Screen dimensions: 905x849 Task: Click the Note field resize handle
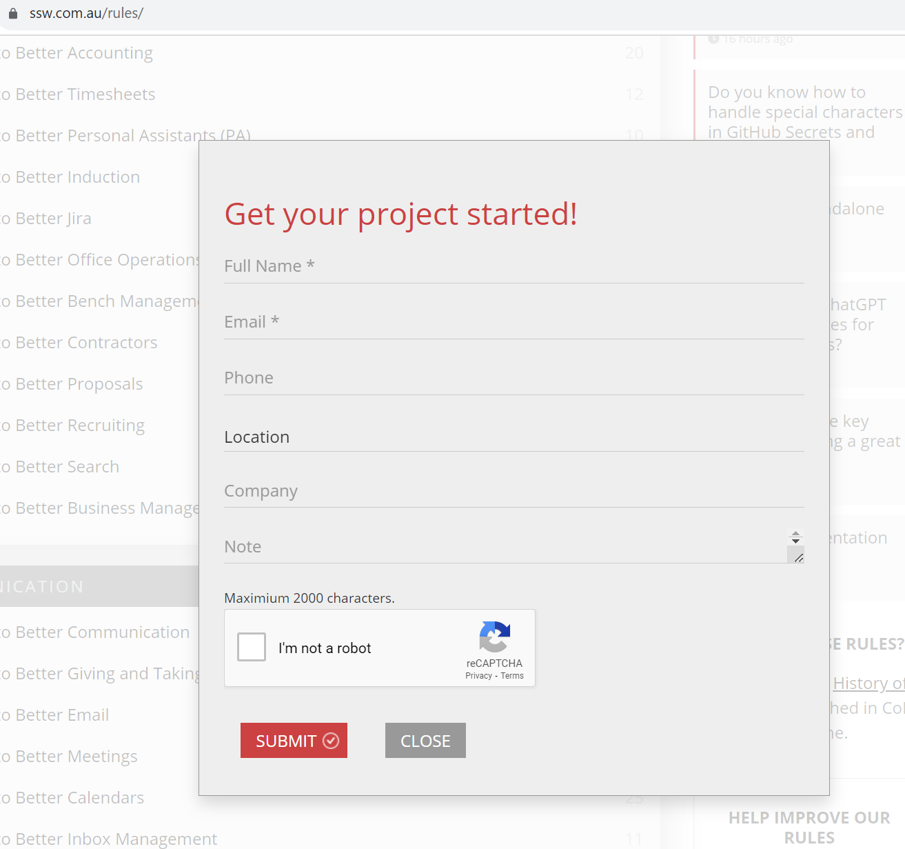800,557
